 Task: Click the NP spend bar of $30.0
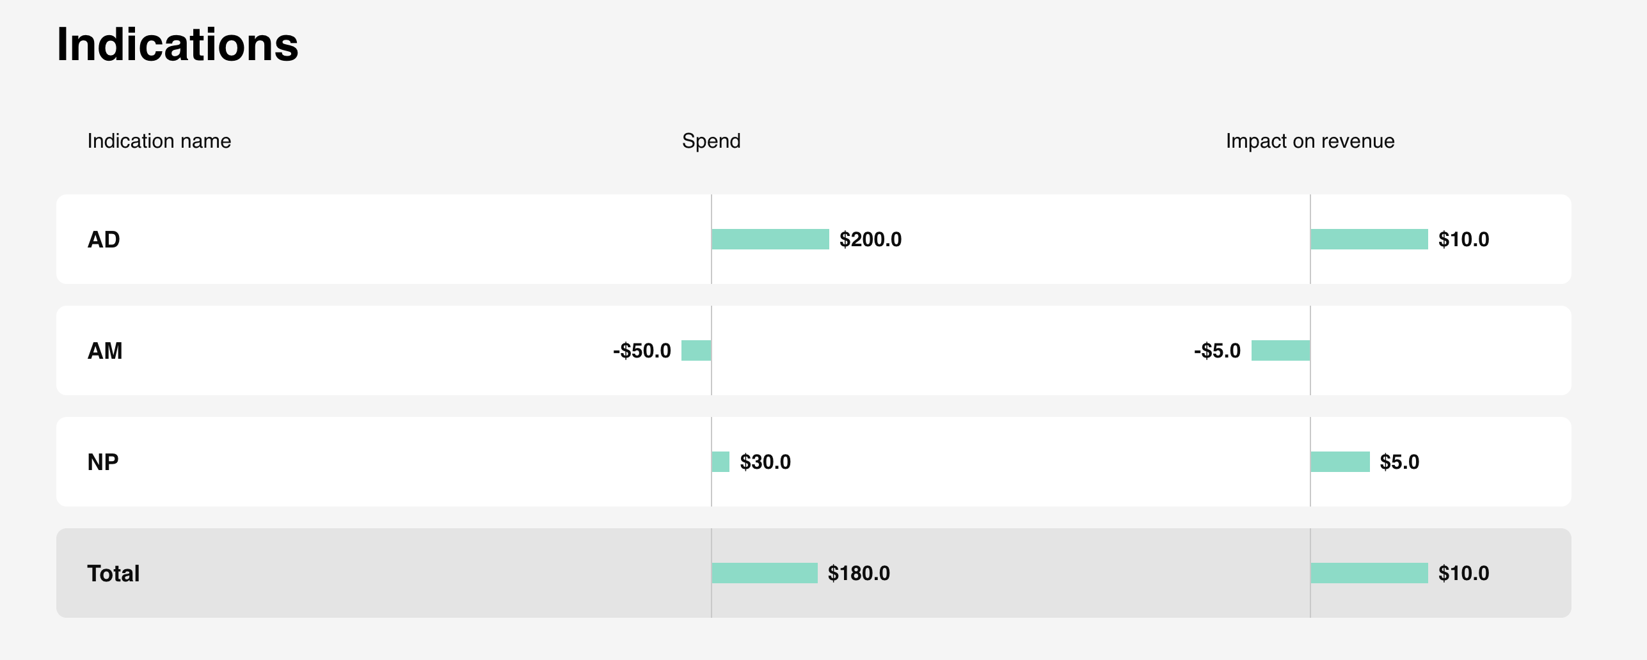(x=720, y=462)
